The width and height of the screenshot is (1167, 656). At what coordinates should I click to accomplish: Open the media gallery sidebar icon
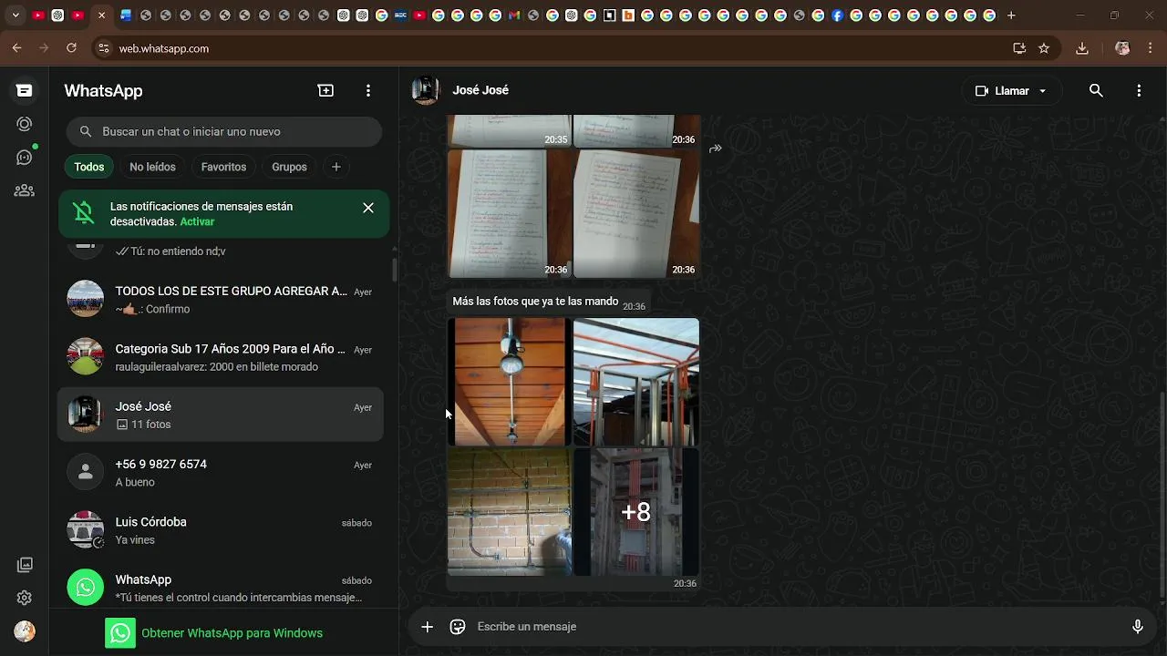(x=25, y=565)
